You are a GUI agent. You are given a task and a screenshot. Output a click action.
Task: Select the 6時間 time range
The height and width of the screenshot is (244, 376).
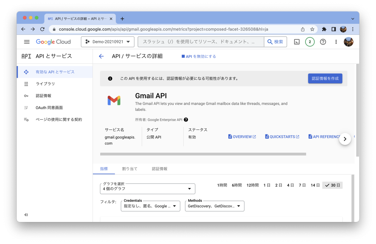[x=237, y=185]
